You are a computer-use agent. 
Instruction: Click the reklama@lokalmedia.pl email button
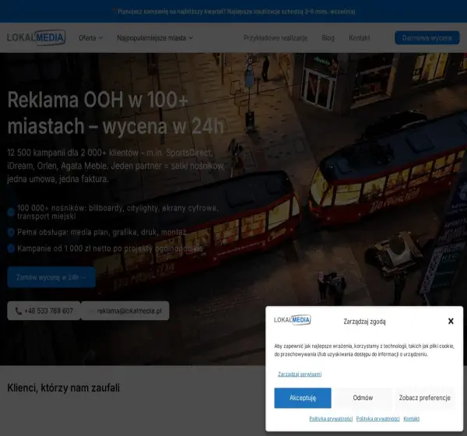125,311
